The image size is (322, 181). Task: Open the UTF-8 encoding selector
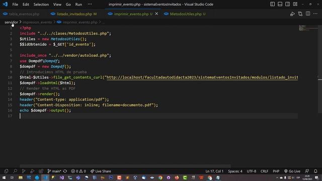coord(252,171)
